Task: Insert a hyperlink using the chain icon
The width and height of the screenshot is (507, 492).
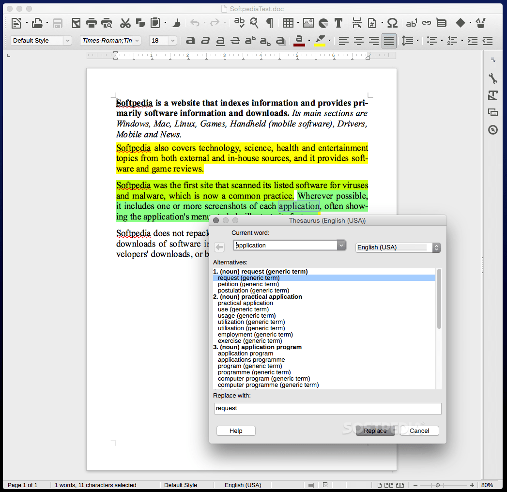Action: click(427, 23)
